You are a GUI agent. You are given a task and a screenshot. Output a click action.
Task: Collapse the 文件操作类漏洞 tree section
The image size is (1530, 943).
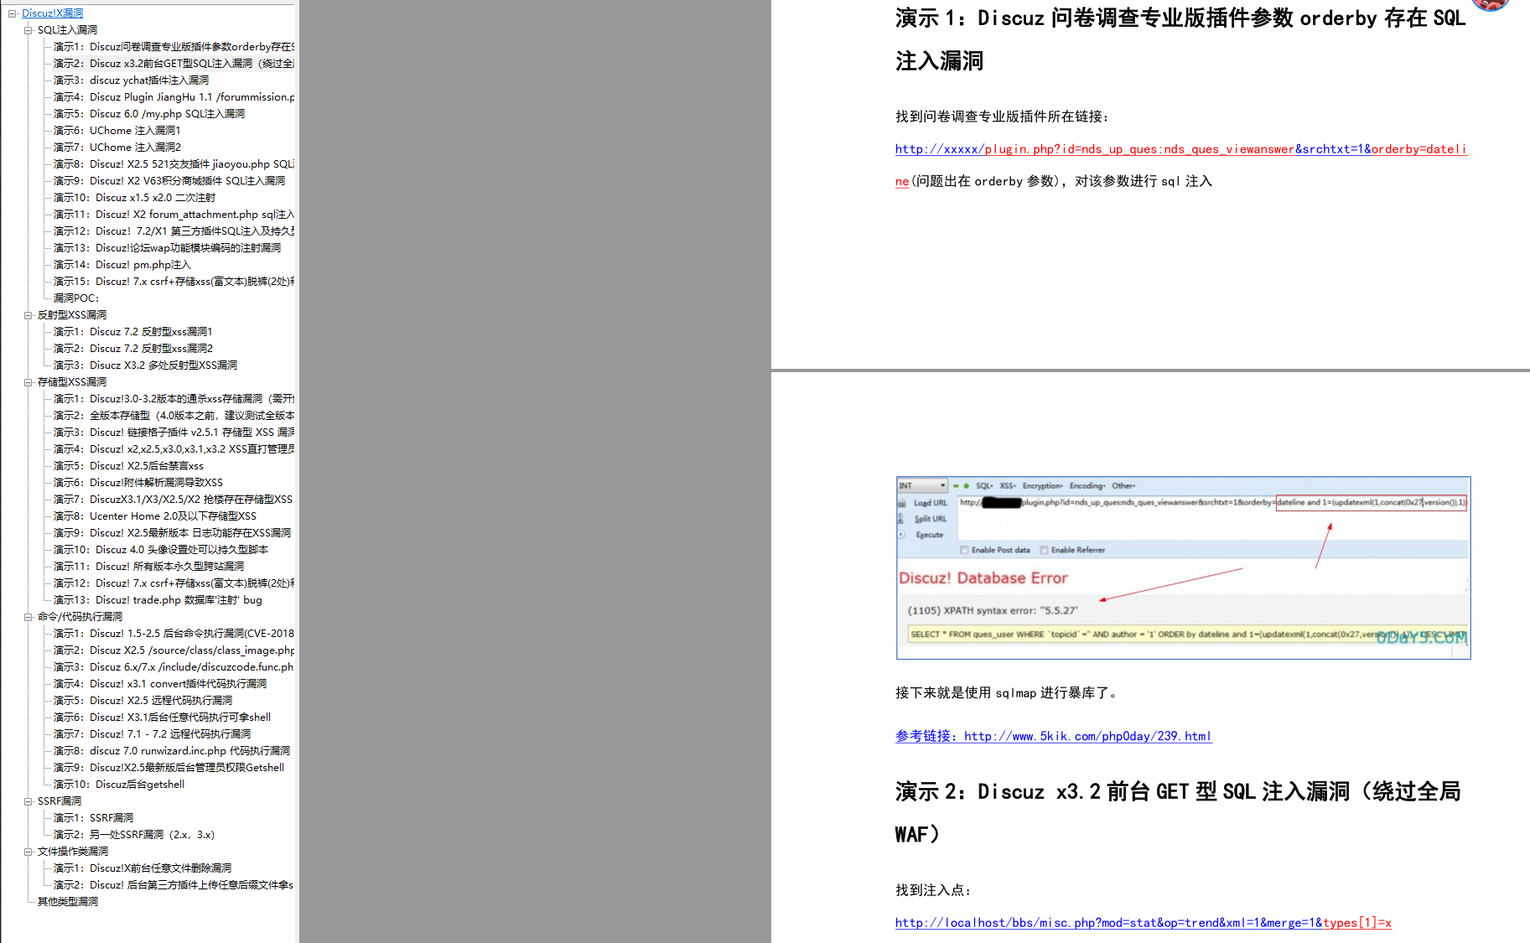pos(29,852)
